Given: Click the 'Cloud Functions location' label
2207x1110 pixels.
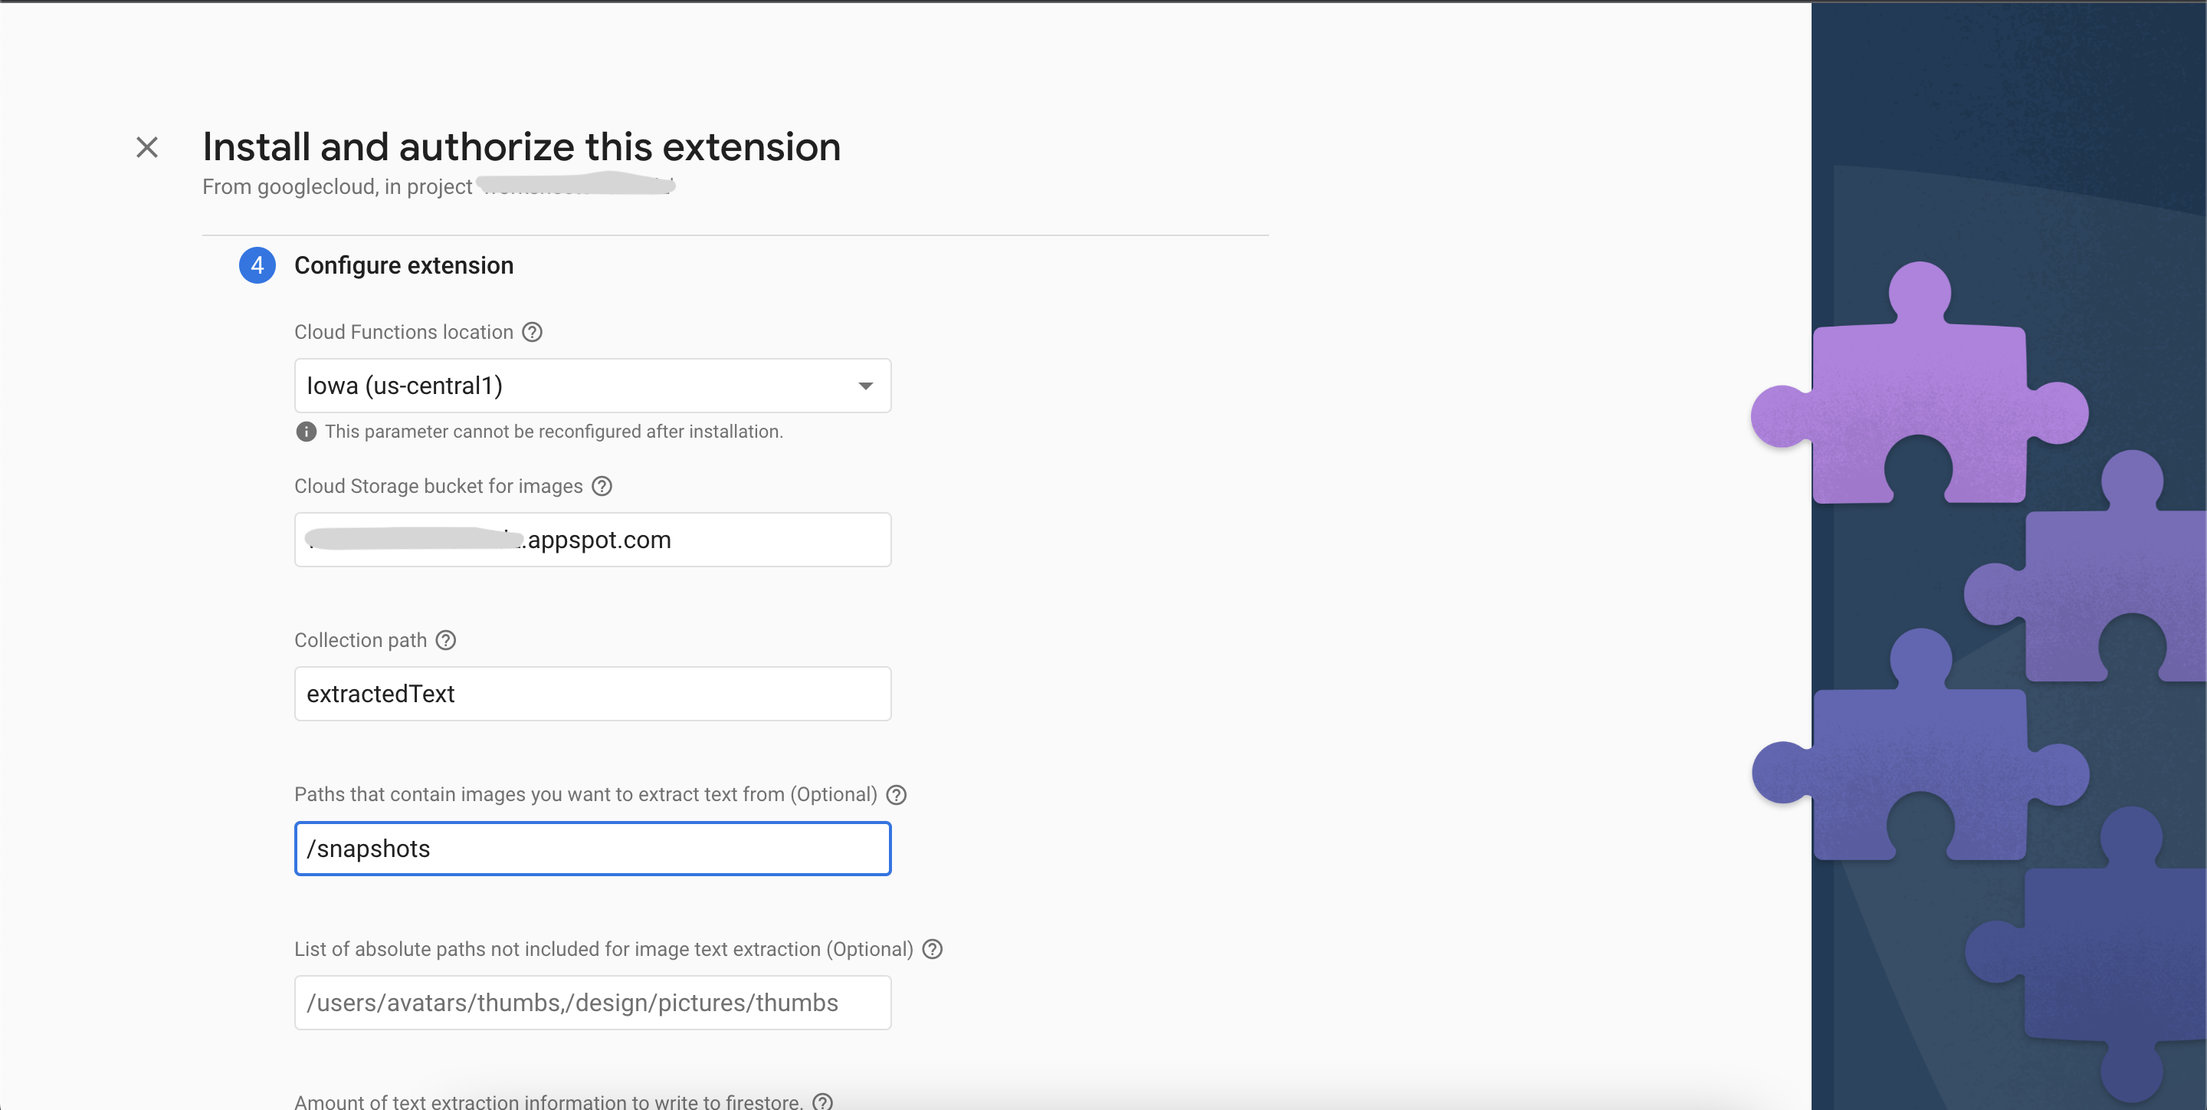Looking at the screenshot, I should click(x=404, y=332).
